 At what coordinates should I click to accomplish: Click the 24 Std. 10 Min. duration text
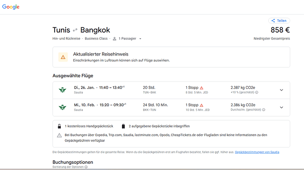[x=156, y=105]
